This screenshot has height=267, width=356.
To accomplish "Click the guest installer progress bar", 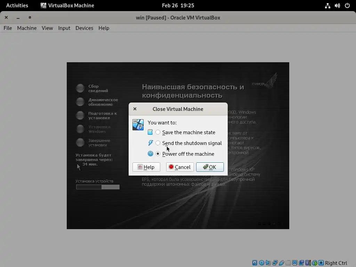I will pyautogui.click(x=98, y=187).
